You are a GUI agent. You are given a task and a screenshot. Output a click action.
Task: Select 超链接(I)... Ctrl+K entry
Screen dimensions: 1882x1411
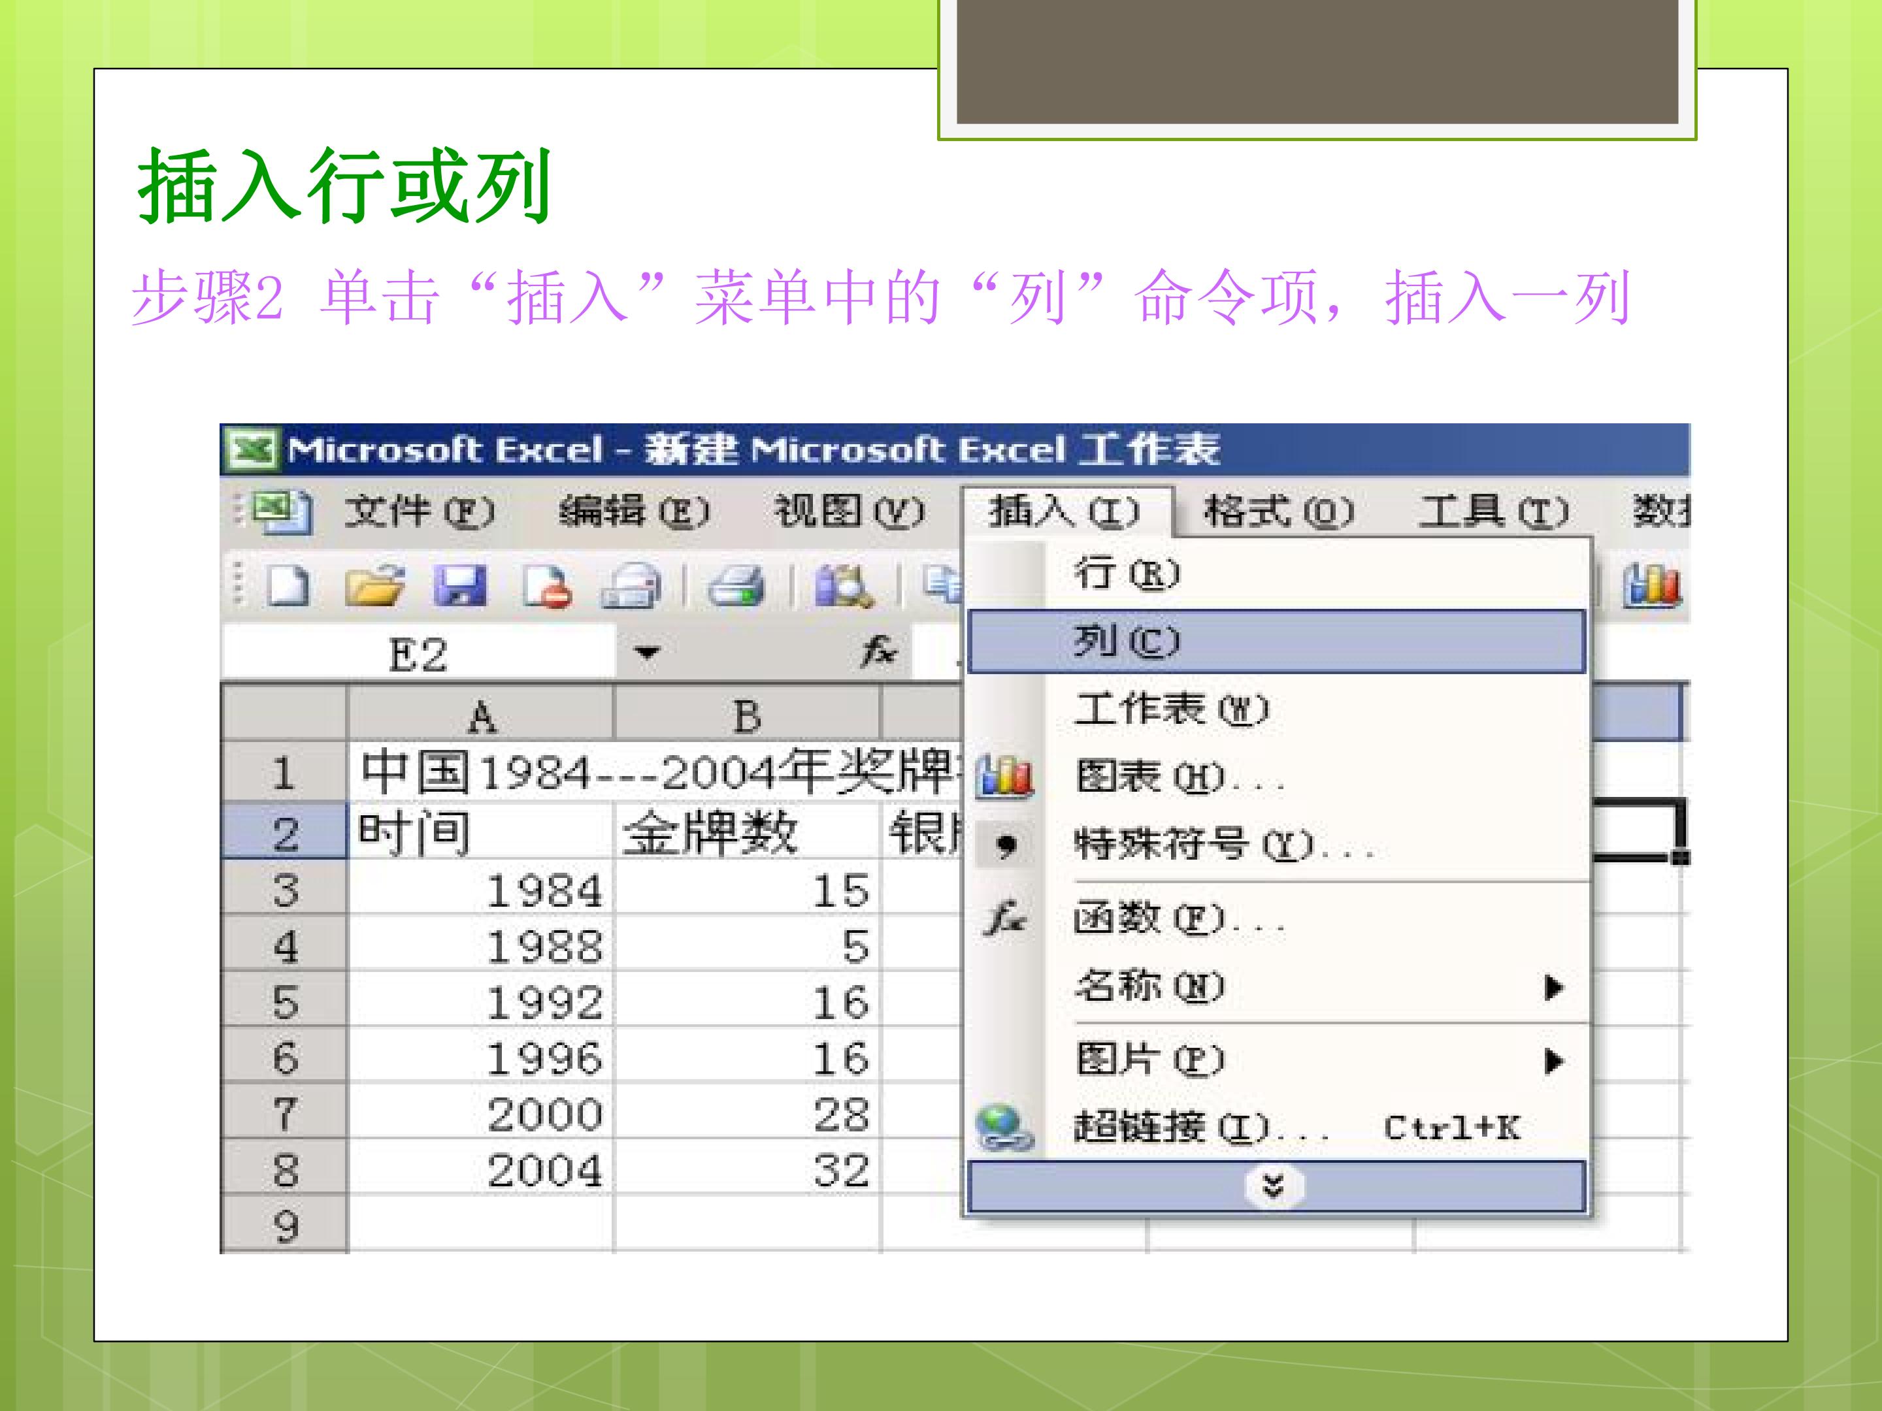[x=1277, y=1127]
